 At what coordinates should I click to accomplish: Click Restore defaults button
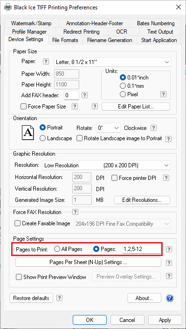click(31, 298)
